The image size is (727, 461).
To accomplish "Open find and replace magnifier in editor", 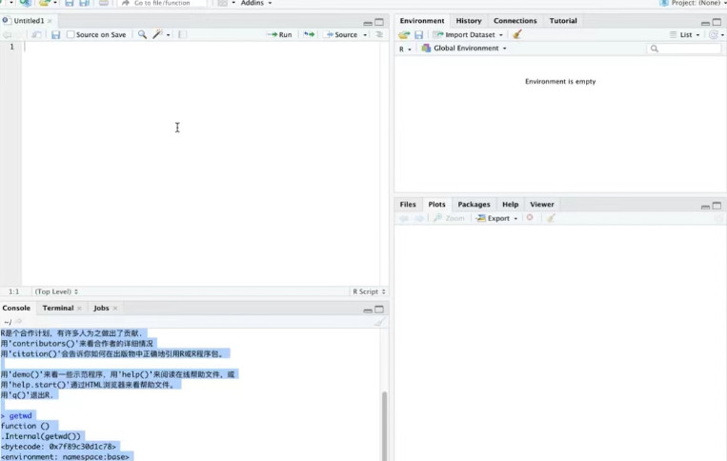I will (x=142, y=34).
